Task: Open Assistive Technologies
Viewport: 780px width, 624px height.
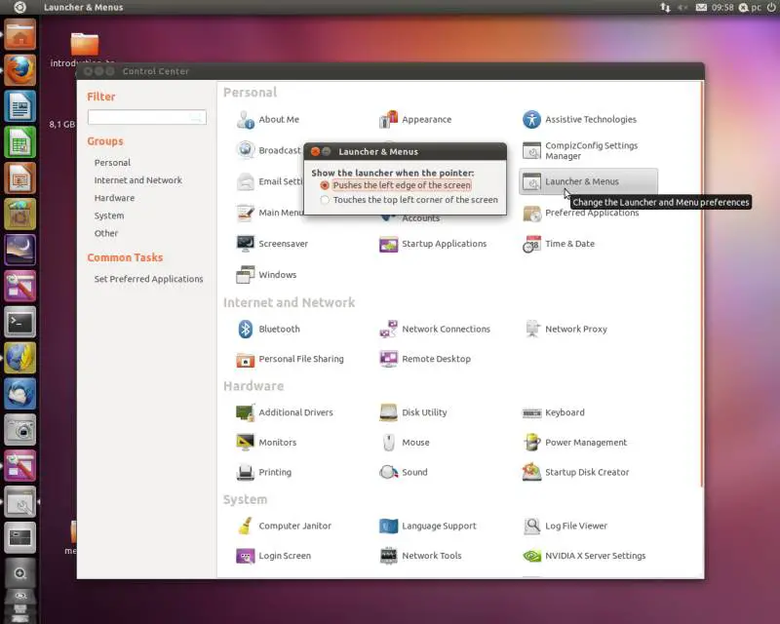Action: [579, 119]
